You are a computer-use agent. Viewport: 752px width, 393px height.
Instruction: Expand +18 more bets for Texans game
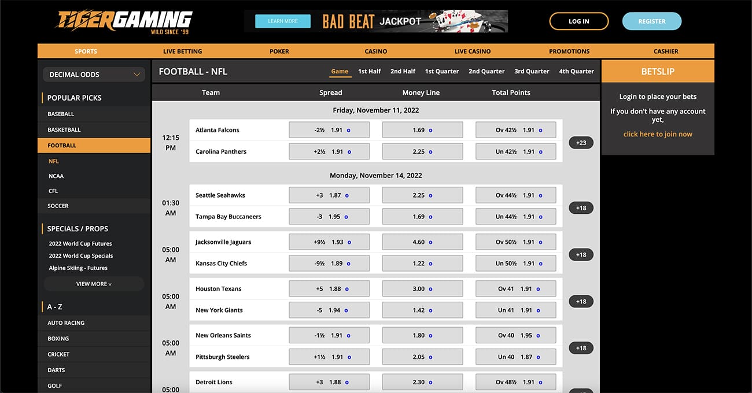(581, 302)
